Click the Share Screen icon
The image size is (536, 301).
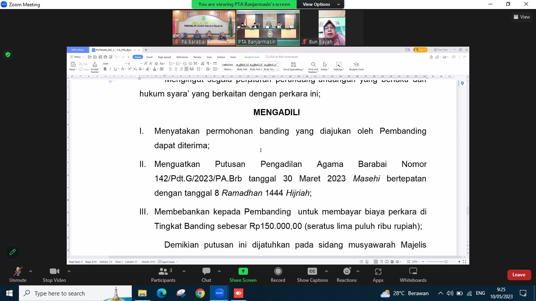tap(243, 272)
